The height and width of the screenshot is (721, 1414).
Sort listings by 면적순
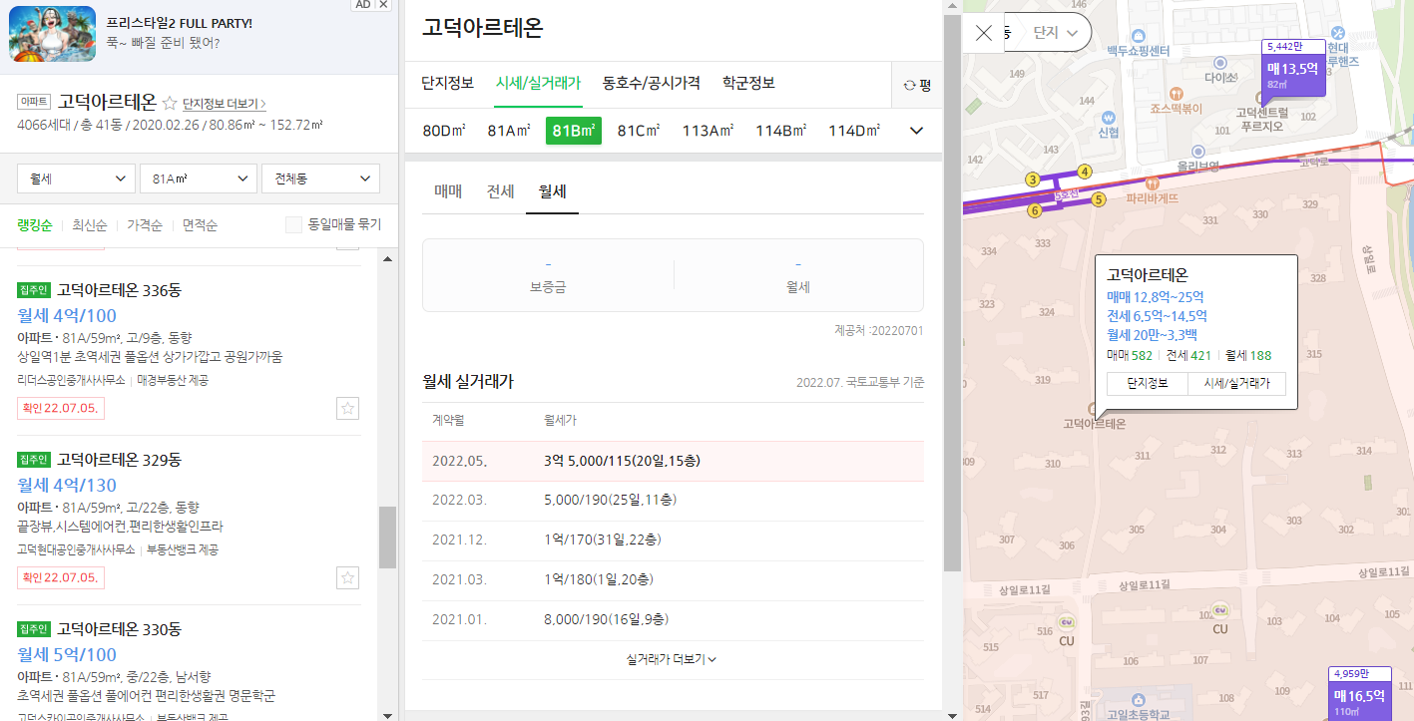[200, 225]
